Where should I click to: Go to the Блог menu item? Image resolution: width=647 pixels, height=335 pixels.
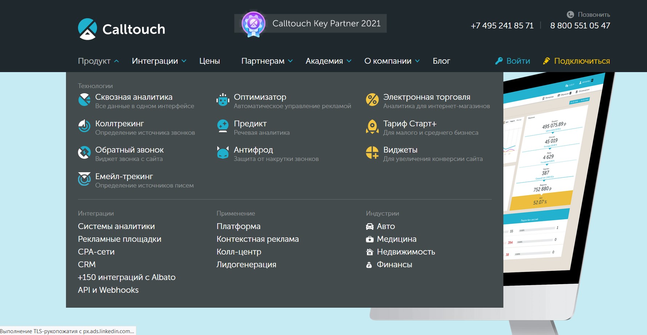point(441,61)
